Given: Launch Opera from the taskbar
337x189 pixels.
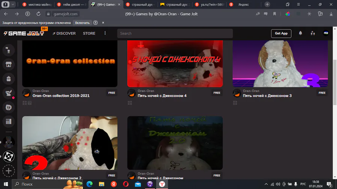Looking at the screenshot, I should coord(126,184).
